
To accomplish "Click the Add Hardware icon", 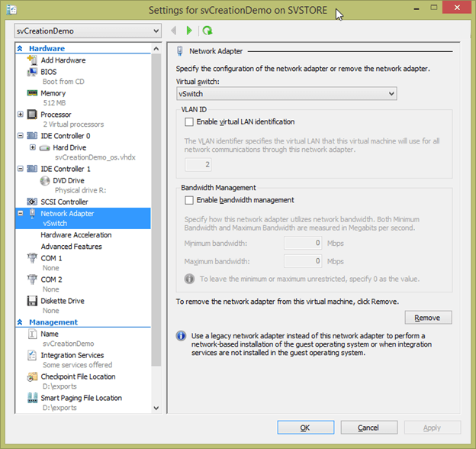I will tap(32, 60).
